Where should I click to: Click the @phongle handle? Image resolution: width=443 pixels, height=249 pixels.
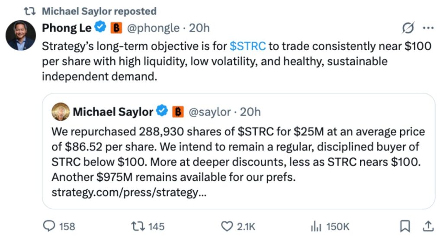153,28
